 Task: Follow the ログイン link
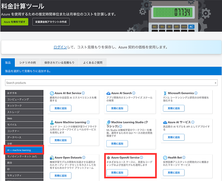[x=60, y=47]
